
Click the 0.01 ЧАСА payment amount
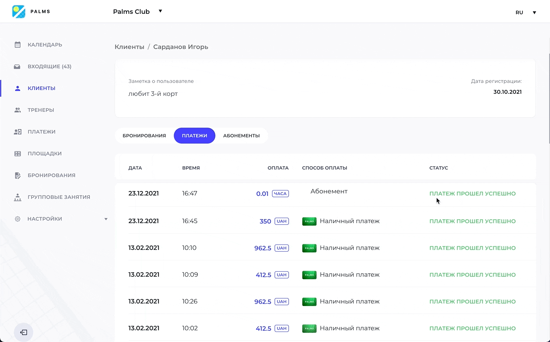tap(272, 194)
